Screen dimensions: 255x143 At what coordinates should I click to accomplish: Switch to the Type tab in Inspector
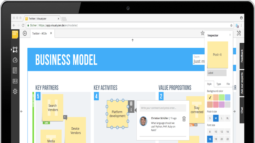click(x=219, y=84)
